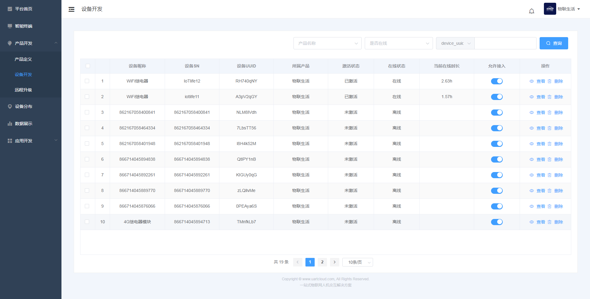Image resolution: width=590 pixels, height=299 pixels.
Task: Click 删除 link for row 4
Action: (x=558, y=128)
